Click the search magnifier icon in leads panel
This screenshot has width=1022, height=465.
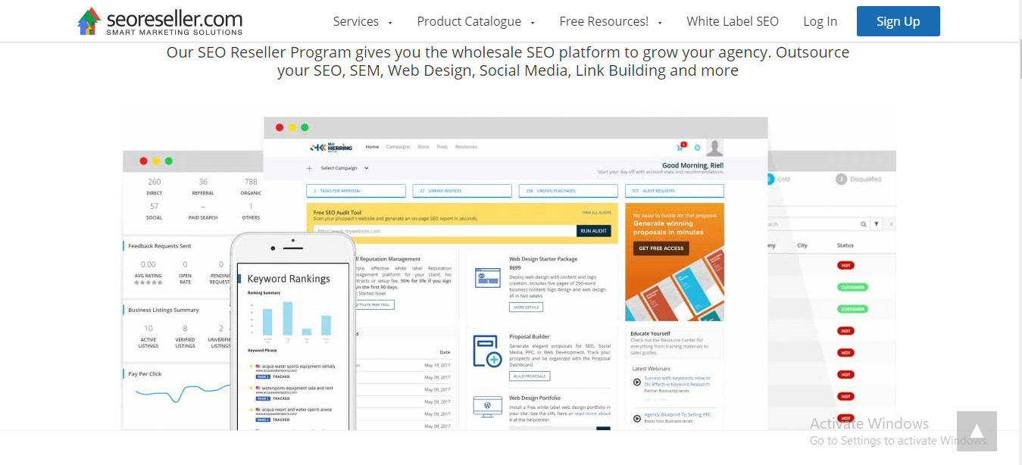(864, 224)
